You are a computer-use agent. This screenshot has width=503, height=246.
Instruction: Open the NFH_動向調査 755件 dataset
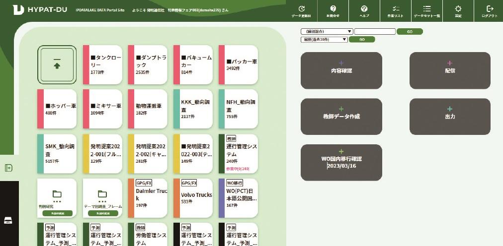239,109
